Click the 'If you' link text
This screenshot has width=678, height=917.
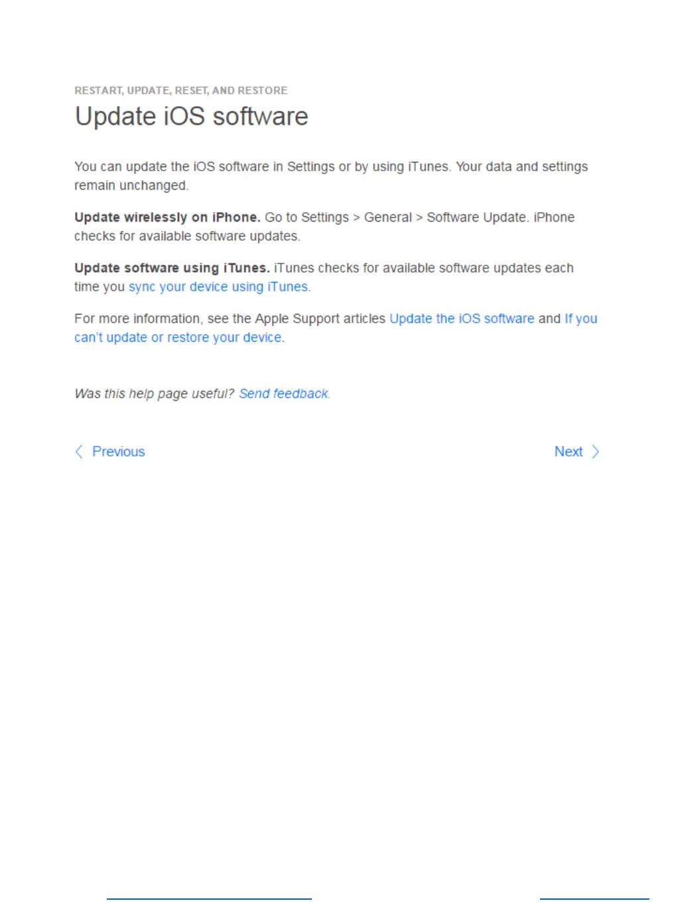coord(580,318)
